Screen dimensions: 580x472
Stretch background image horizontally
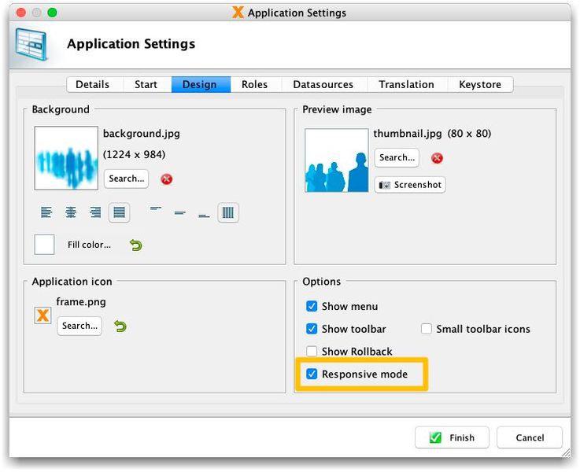[119, 212]
